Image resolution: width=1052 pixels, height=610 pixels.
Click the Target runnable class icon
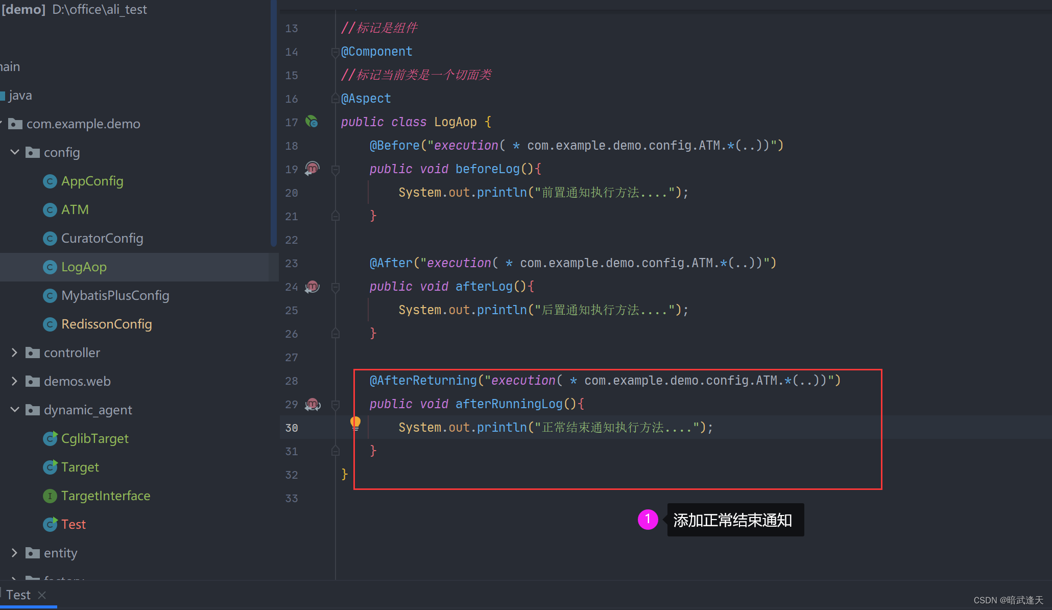tap(50, 467)
